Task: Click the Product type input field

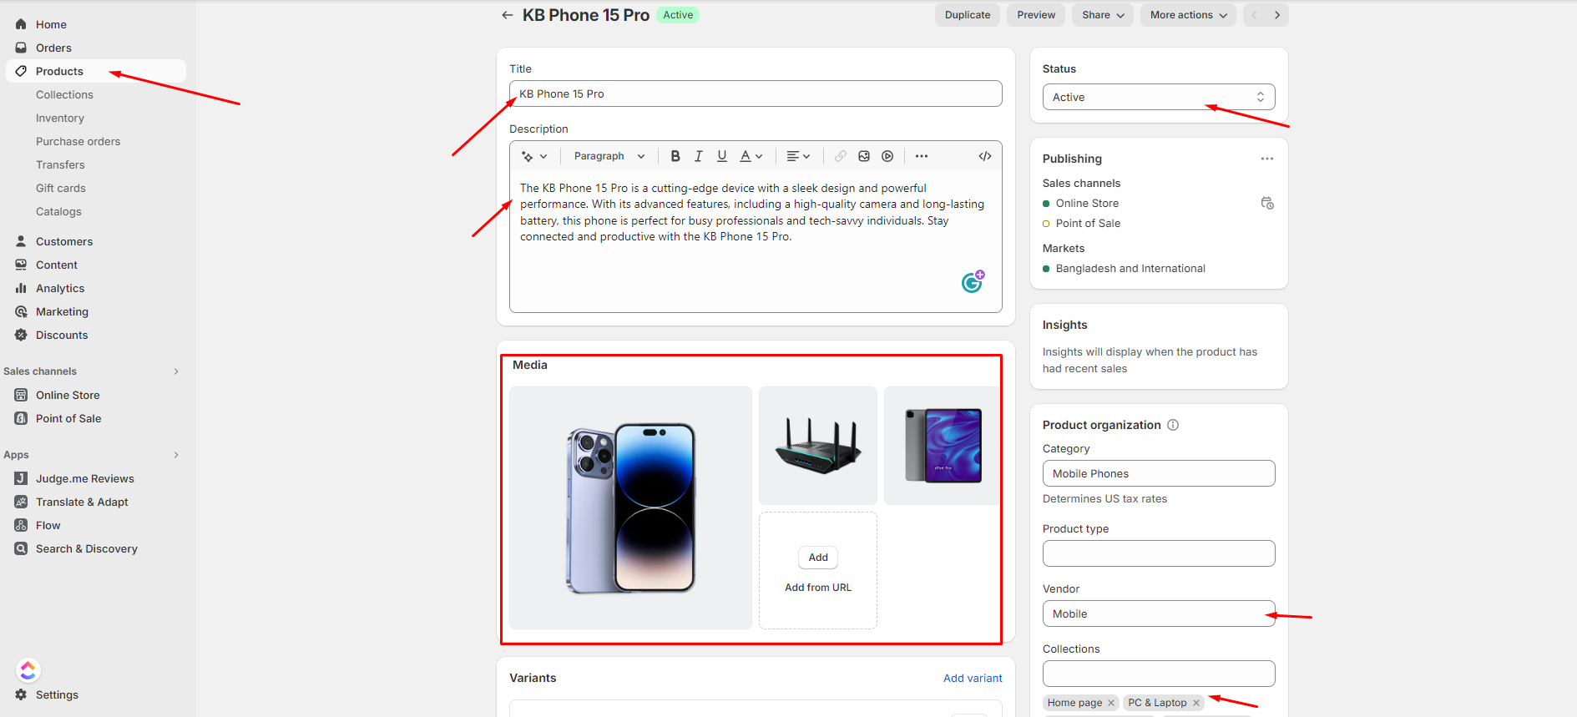Action: coord(1159,553)
